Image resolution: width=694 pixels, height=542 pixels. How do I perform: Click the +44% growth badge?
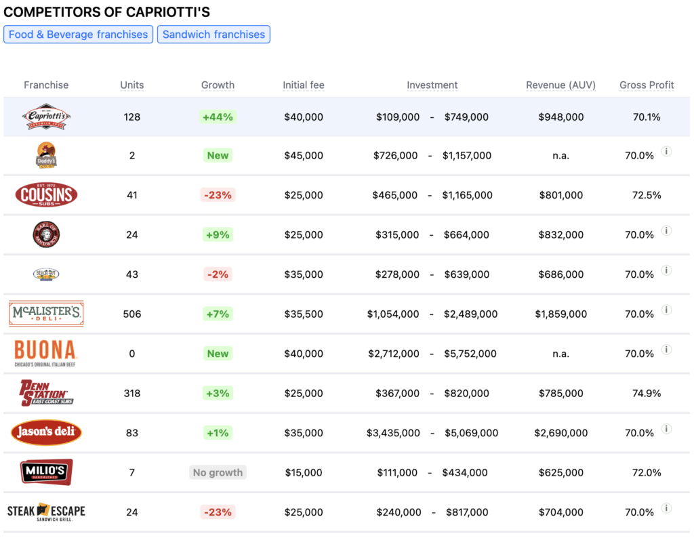218,117
